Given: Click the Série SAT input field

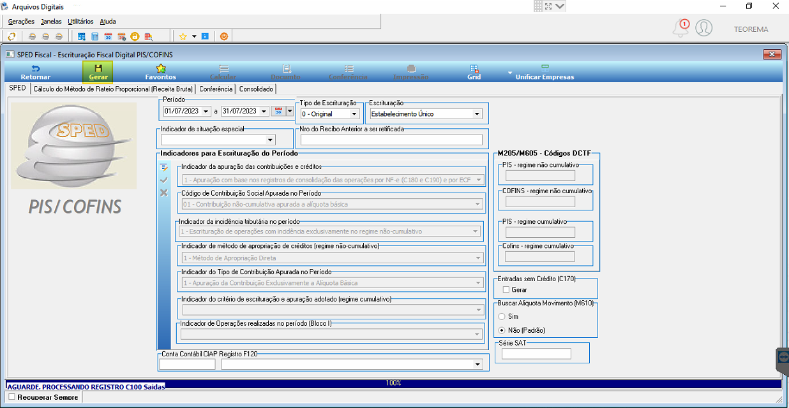Looking at the screenshot, I should 536,354.
